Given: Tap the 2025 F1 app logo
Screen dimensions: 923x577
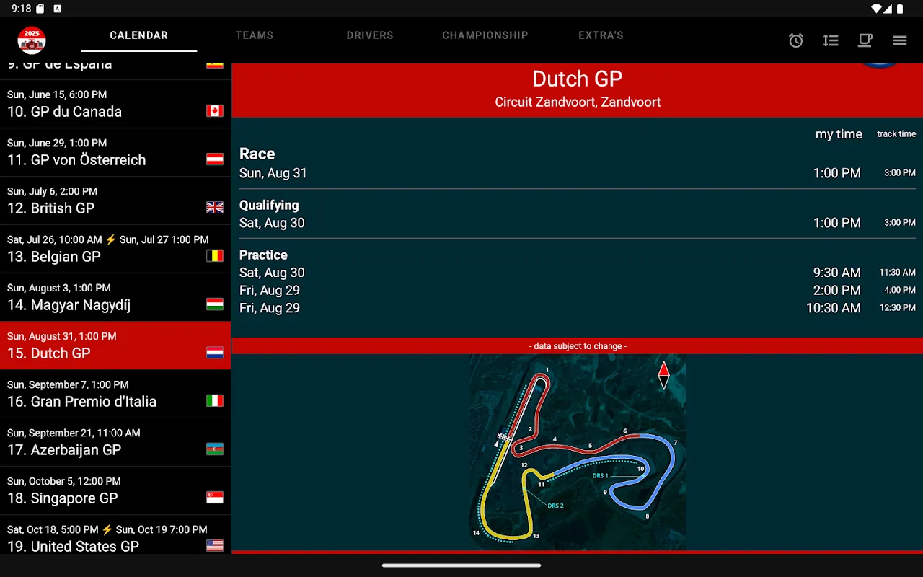Looking at the screenshot, I should pyautogui.click(x=32, y=40).
